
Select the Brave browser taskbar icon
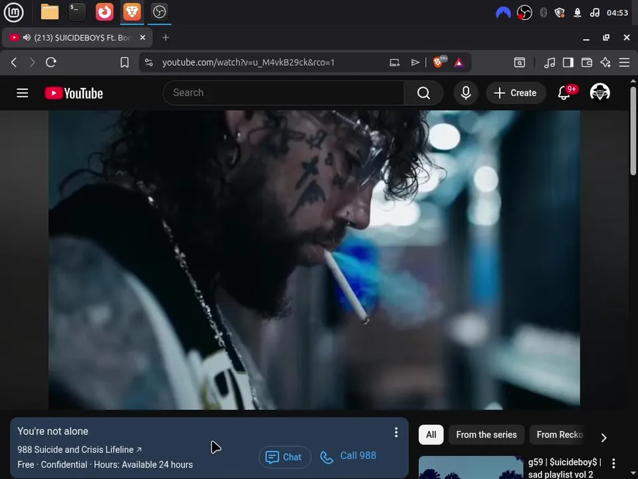tap(132, 12)
